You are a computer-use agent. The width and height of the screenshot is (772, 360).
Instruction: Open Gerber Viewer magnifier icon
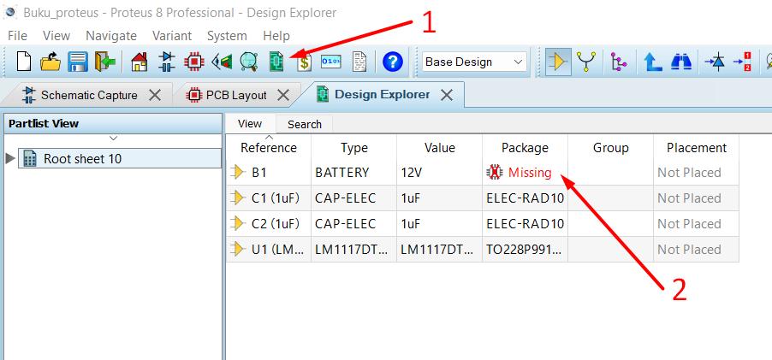pos(249,62)
